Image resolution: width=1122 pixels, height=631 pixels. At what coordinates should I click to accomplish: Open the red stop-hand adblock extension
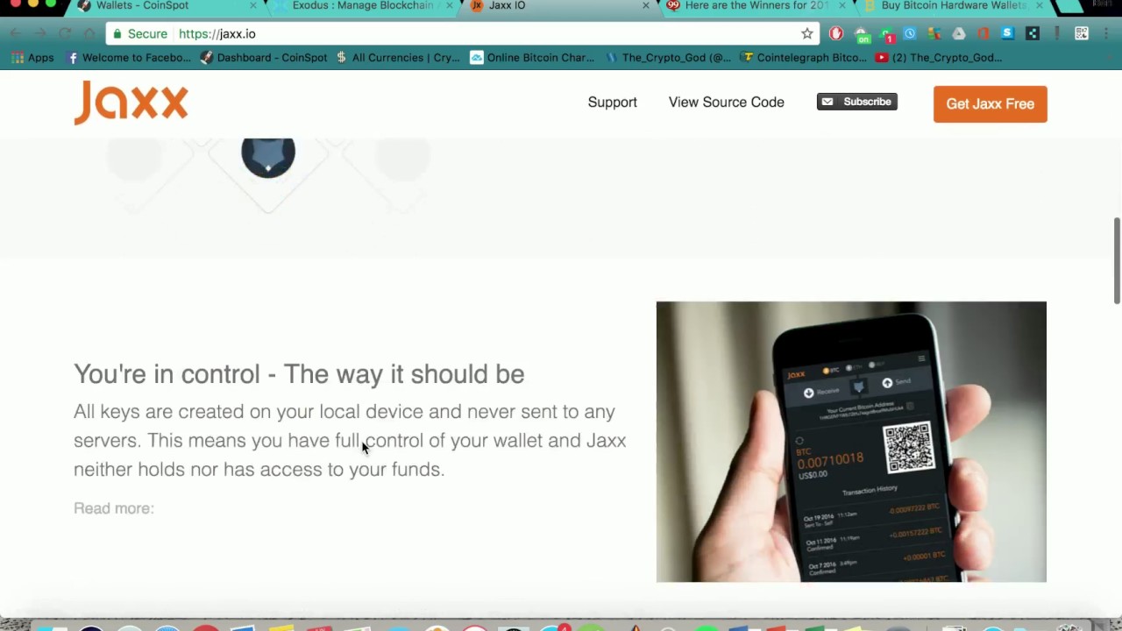(x=836, y=33)
